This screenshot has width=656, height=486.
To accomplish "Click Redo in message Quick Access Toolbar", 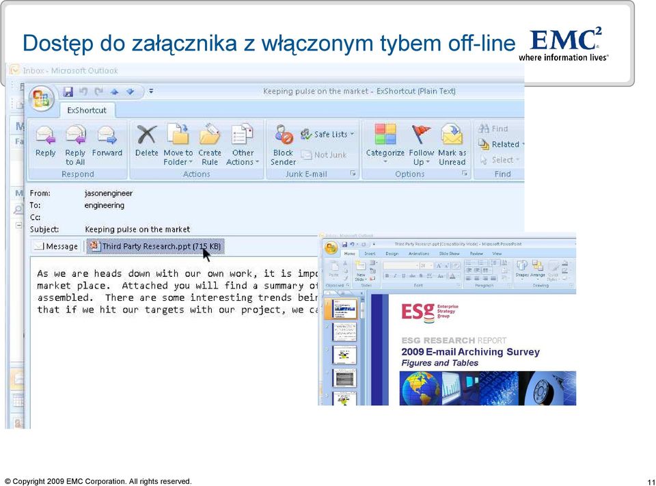I will (98, 92).
